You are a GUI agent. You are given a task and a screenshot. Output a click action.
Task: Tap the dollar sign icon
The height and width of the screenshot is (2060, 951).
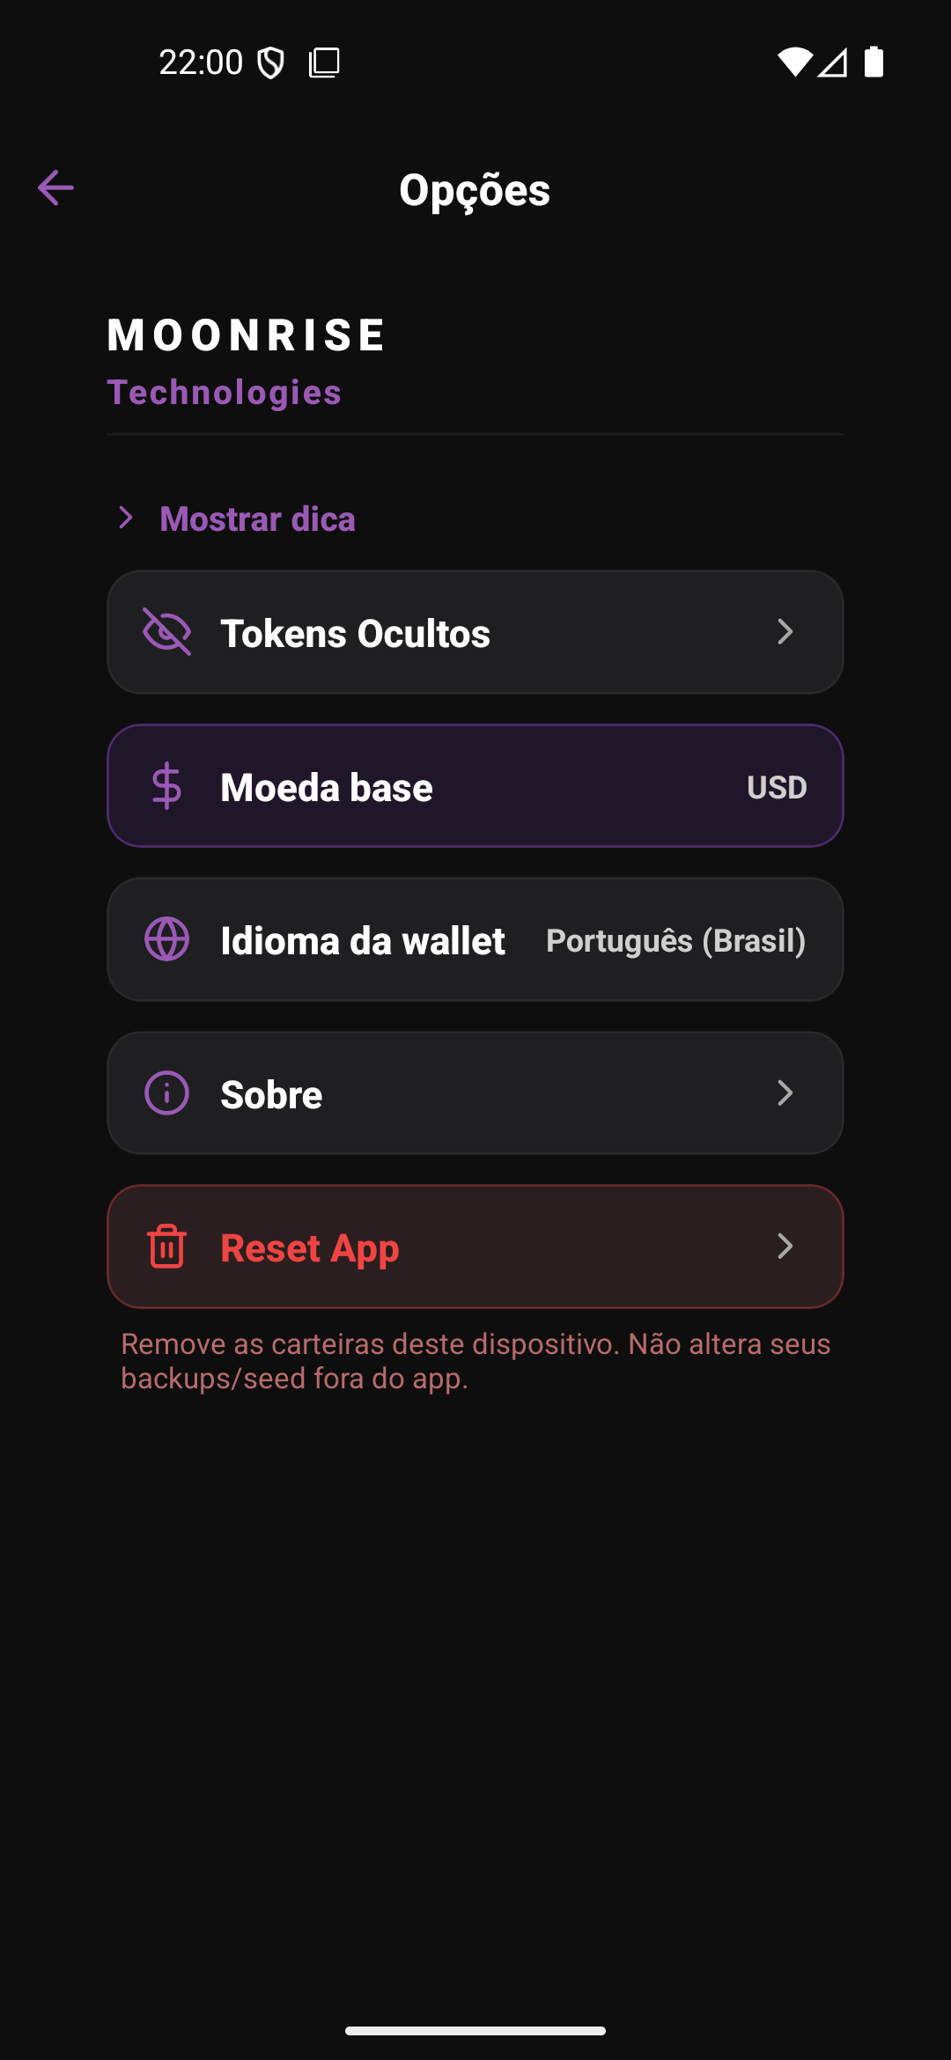166,786
